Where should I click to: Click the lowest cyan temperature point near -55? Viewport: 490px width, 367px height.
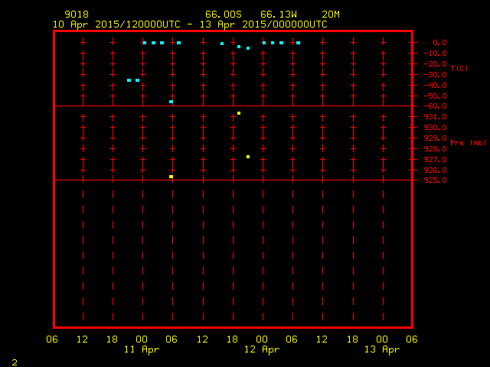coord(171,102)
